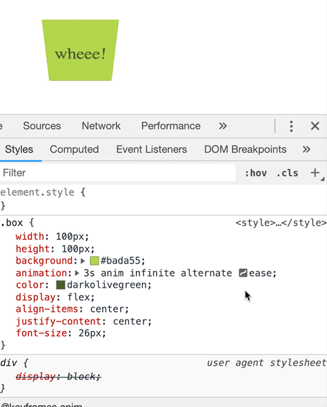Viewport: 327px width, 407px height.
Task: Open the #bada55 background color swatch
Action: coord(95,261)
